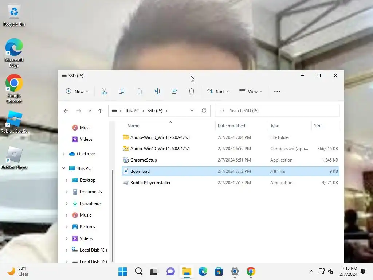The width and height of the screenshot is (373, 280).
Task: Open the New item dropdown
Action: pos(77,92)
